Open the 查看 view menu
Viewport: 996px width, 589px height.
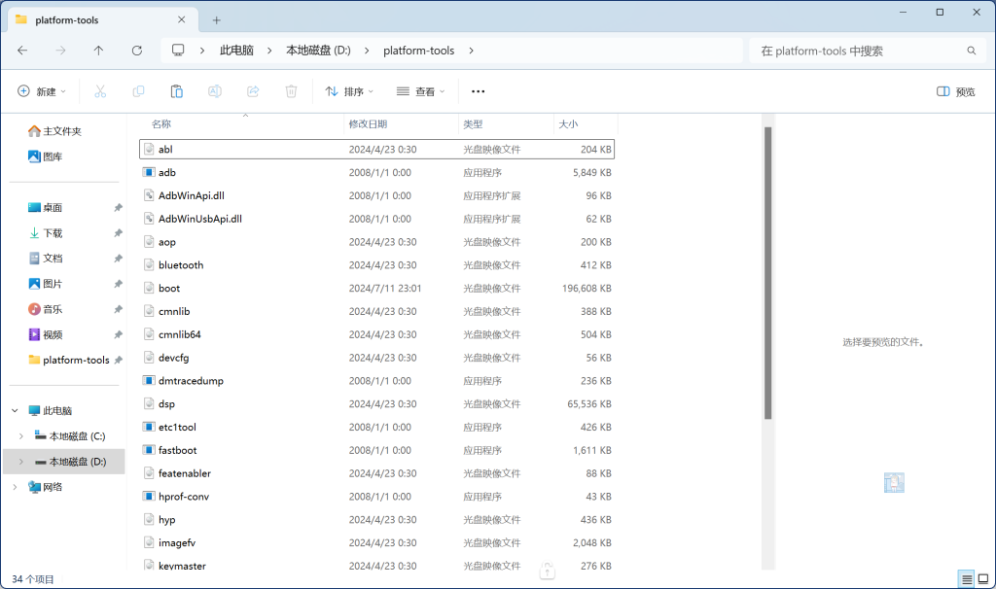click(x=420, y=91)
